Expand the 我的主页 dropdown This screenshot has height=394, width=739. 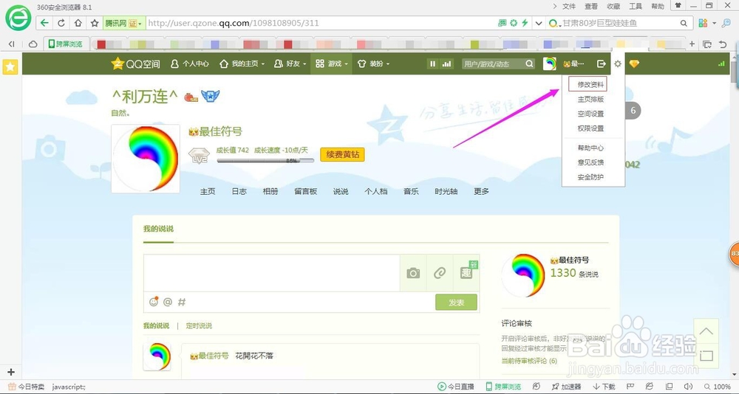click(262, 64)
